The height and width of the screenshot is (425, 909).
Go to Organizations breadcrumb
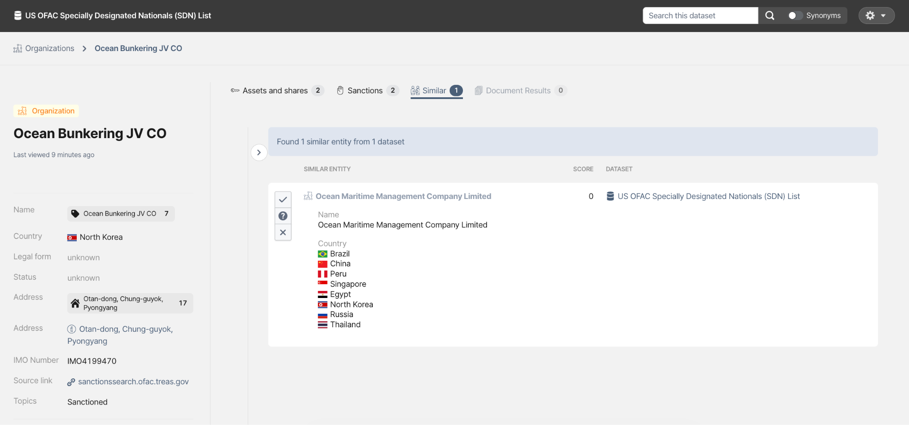tap(44, 48)
